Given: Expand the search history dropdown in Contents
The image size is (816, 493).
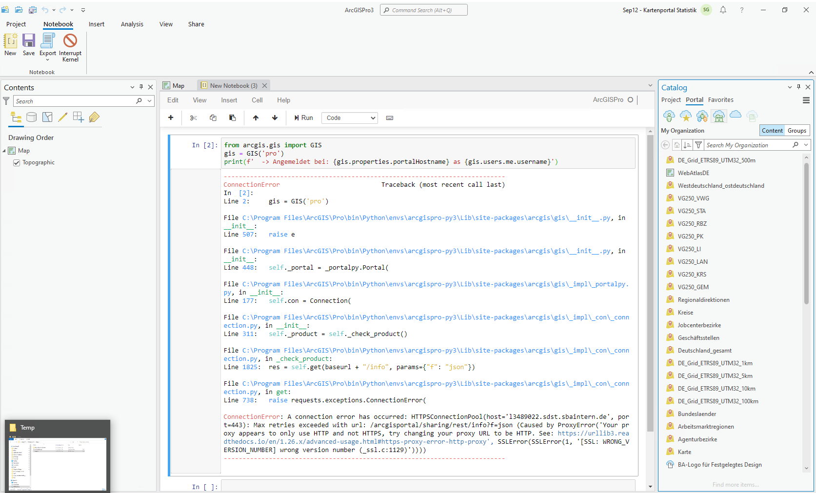Looking at the screenshot, I should click(149, 101).
